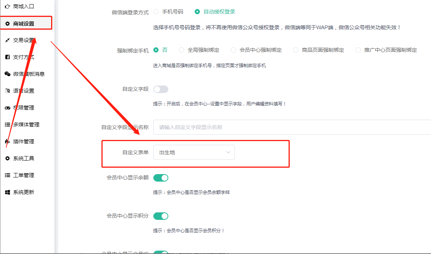Screen dimensions: 431x254
Task: Select 手机号码 login radio option
Action: pyautogui.click(x=156, y=12)
